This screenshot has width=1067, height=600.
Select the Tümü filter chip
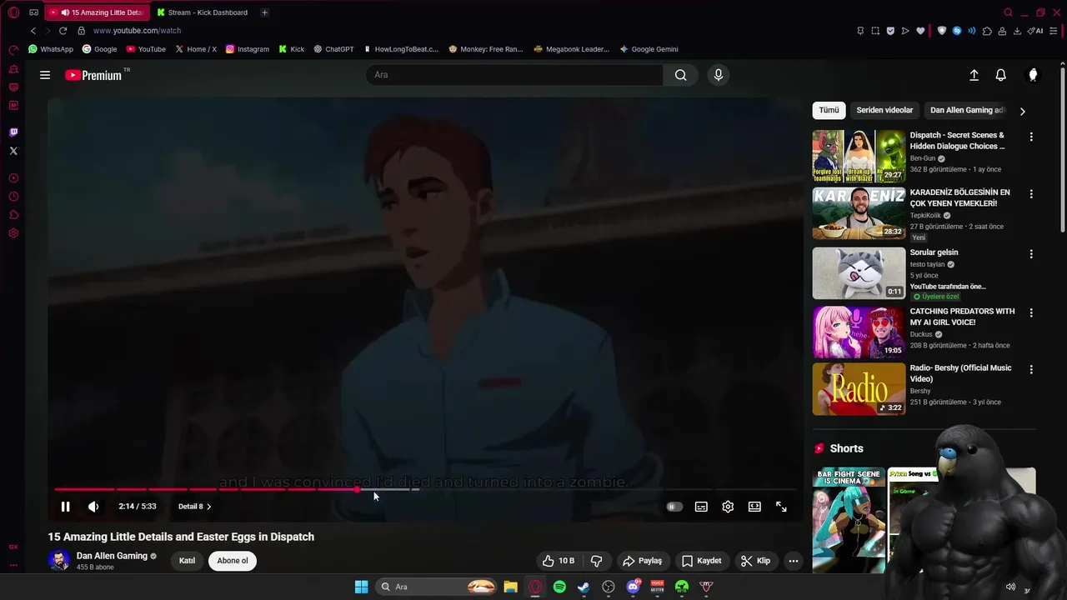[829, 110]
